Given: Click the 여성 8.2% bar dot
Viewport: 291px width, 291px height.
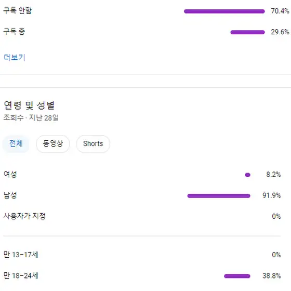Looking at the screenshot, I should tap(247, 175).
